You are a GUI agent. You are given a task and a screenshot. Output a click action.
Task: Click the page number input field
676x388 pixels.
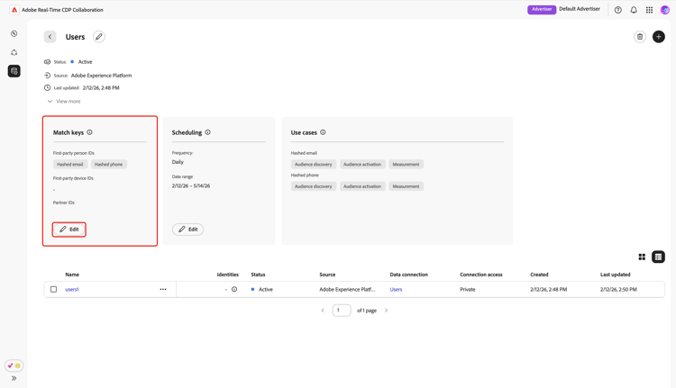[x=341, y=311]
